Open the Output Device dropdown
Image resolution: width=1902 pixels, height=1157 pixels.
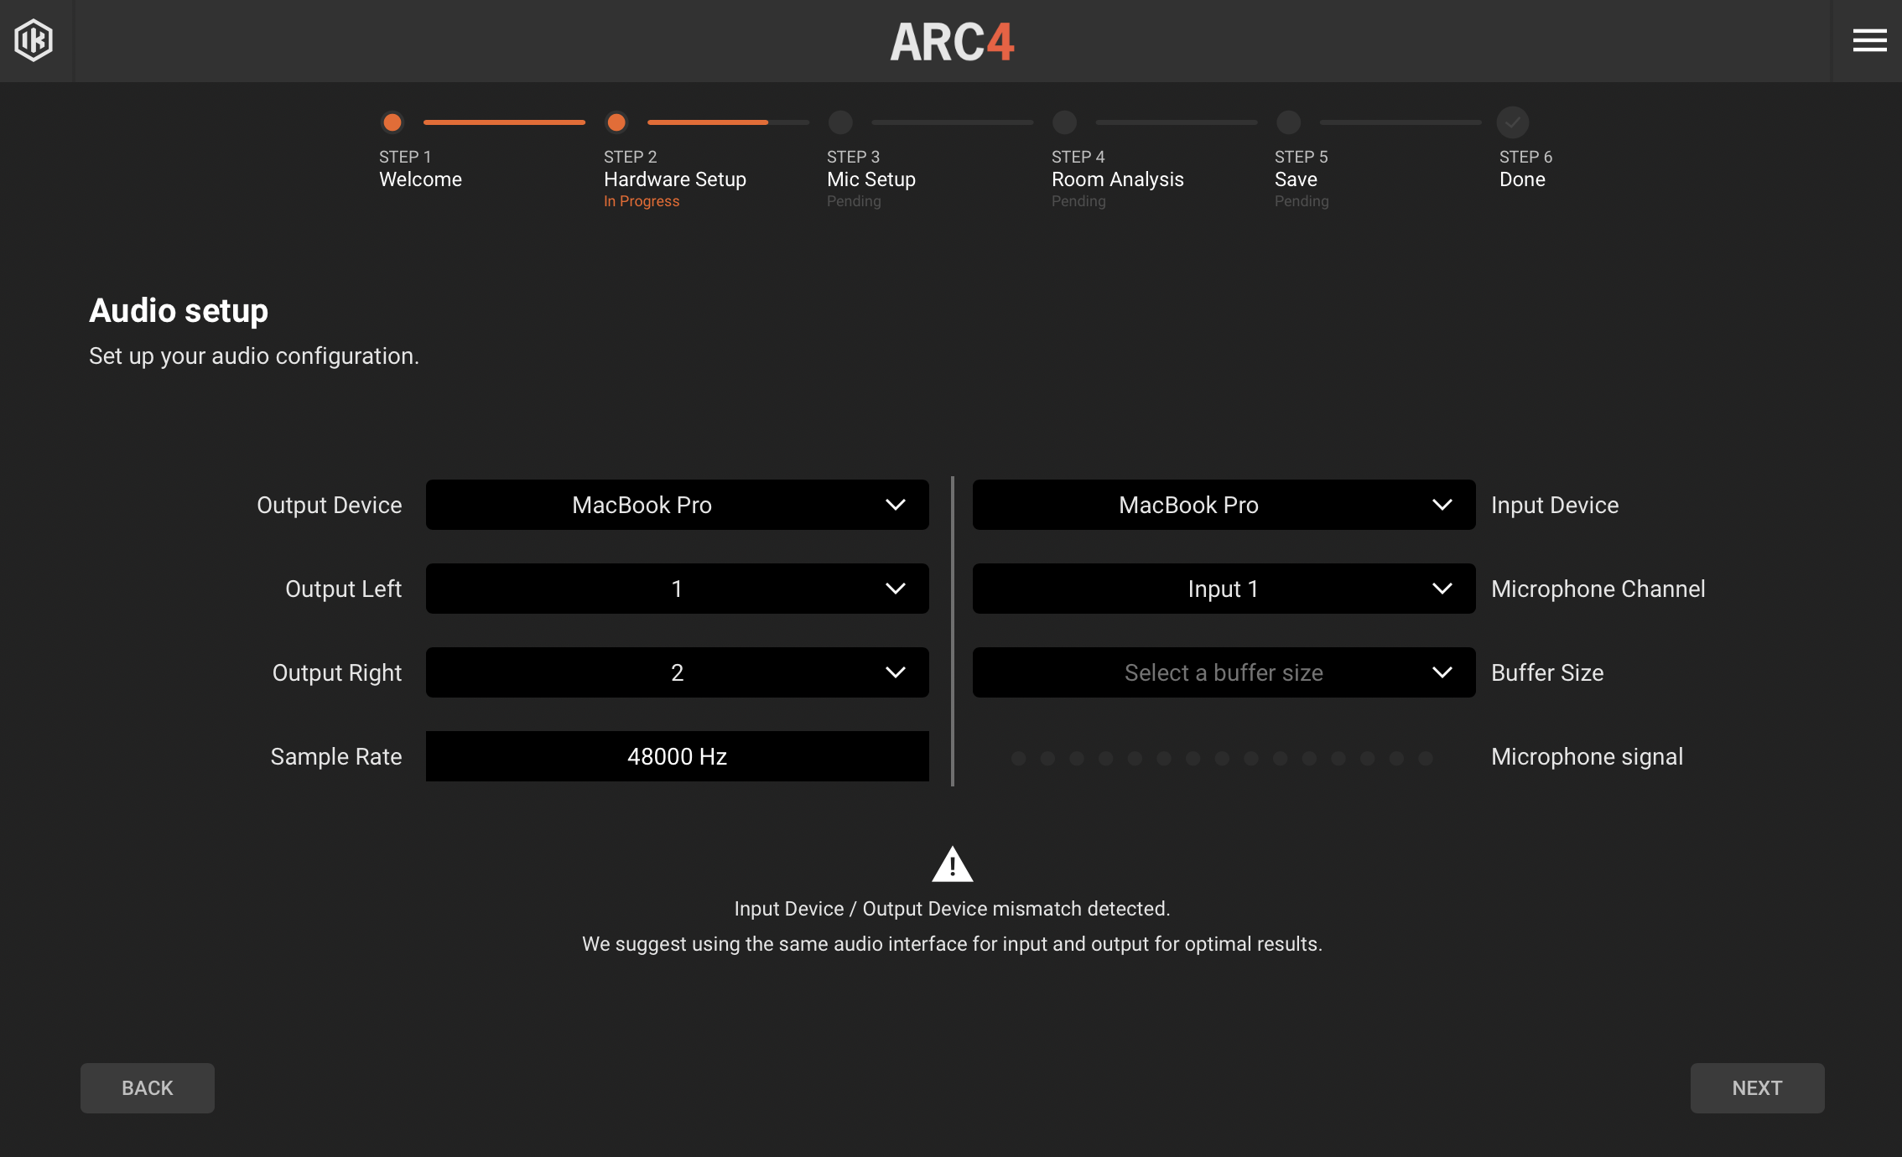pos(677,505)
